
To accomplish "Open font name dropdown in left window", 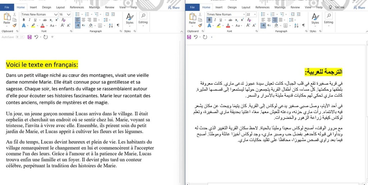I will point(56,14).
